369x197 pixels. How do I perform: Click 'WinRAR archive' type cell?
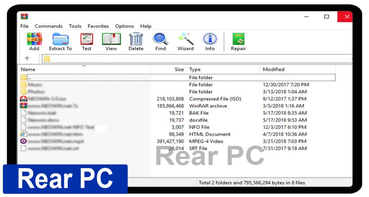point(208,106)
